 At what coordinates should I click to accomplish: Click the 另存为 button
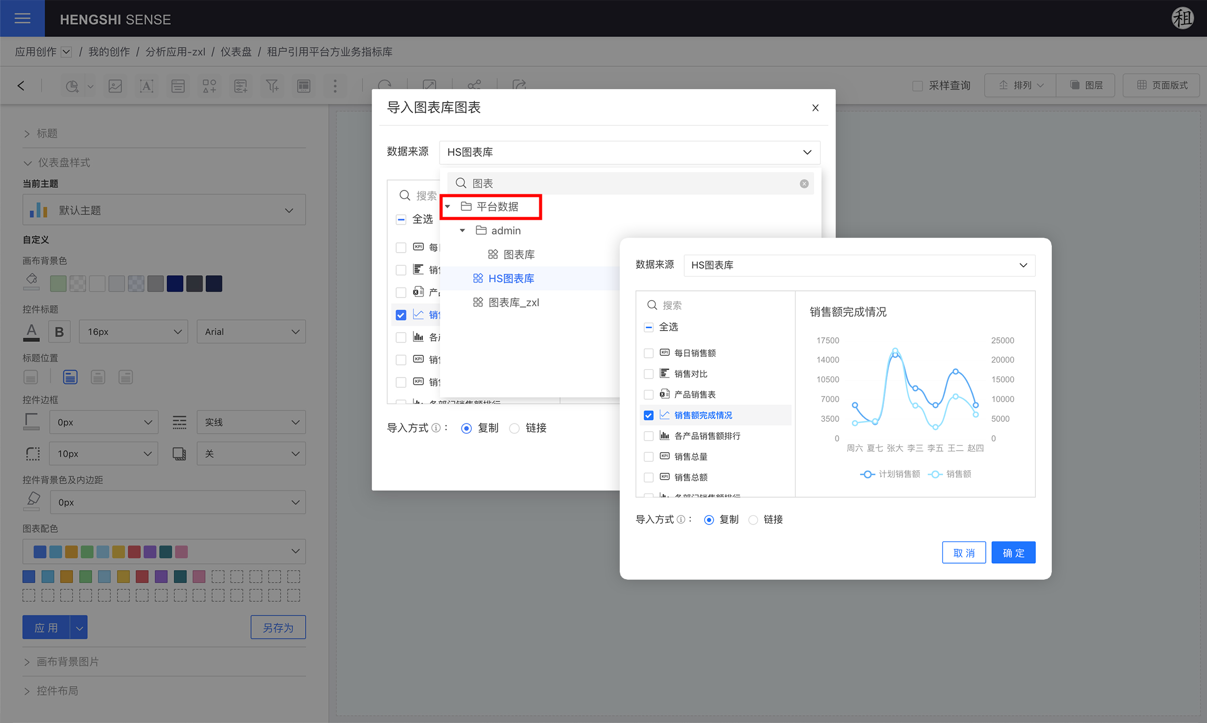click(x=278, y=628)
